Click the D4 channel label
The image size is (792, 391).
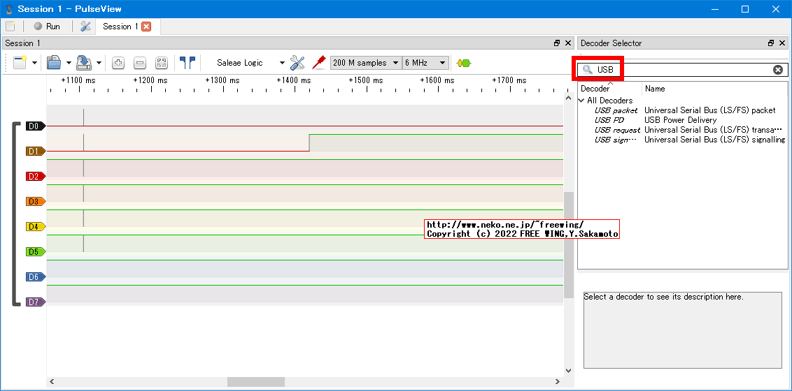click(x=36, y=227)
